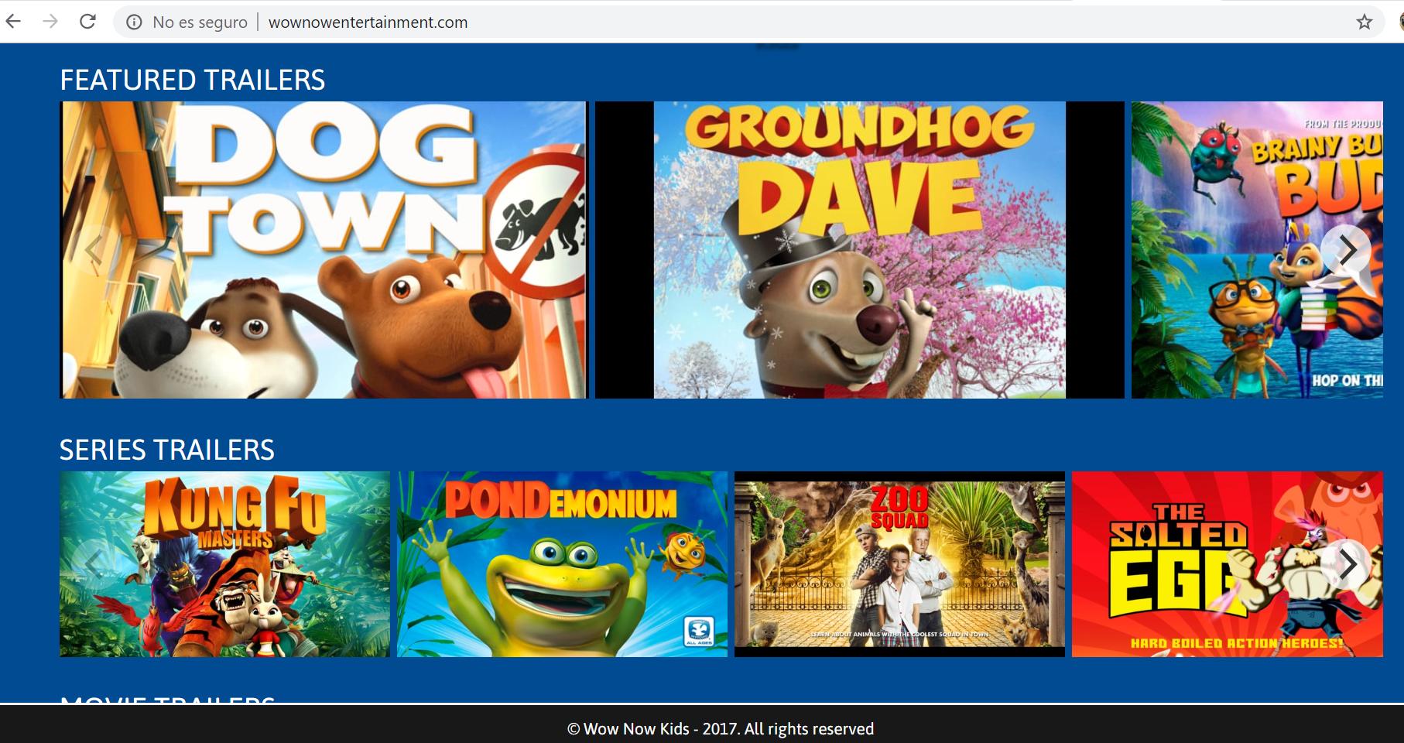
Task: Reload the current page
Action: click(x=87, y=22)
